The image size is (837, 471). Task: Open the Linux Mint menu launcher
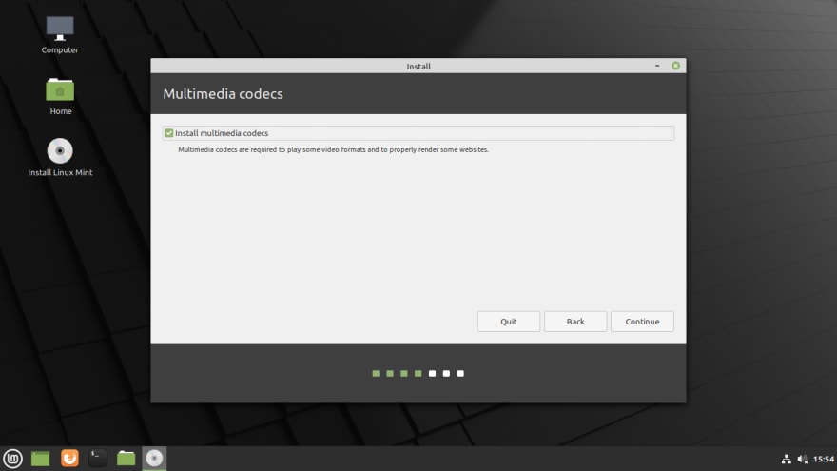[12, 459]
